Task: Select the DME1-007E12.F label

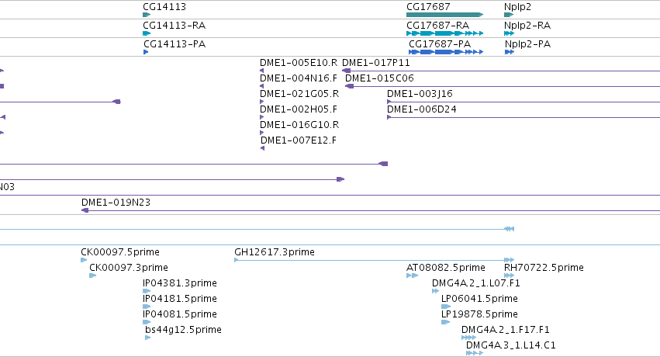Action: point(299,140)
